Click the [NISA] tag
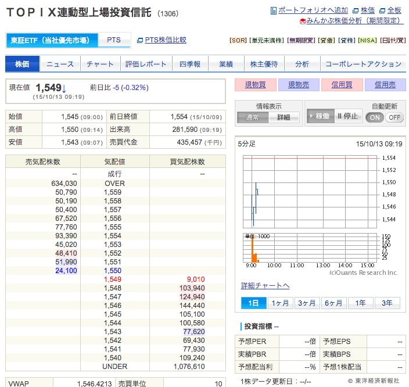The width and height of the screenshot is (409, 387). click(x=368, y=41)
